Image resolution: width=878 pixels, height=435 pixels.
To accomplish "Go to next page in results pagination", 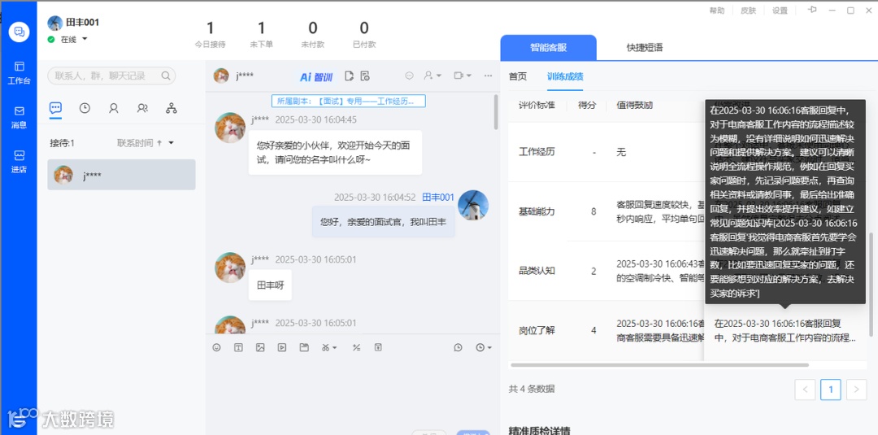I will pyautogui.click(x=856, y=389).
